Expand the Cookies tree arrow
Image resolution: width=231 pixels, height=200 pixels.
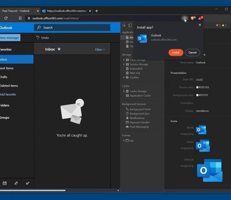point(124,77)
